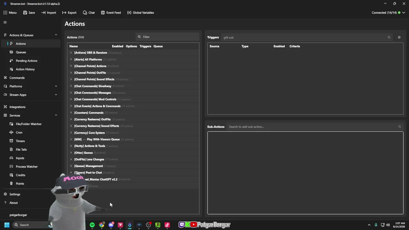409x230 pixels.
Task: Select the [Chat Commands] Mod Controls row
Action: point(133,99)
